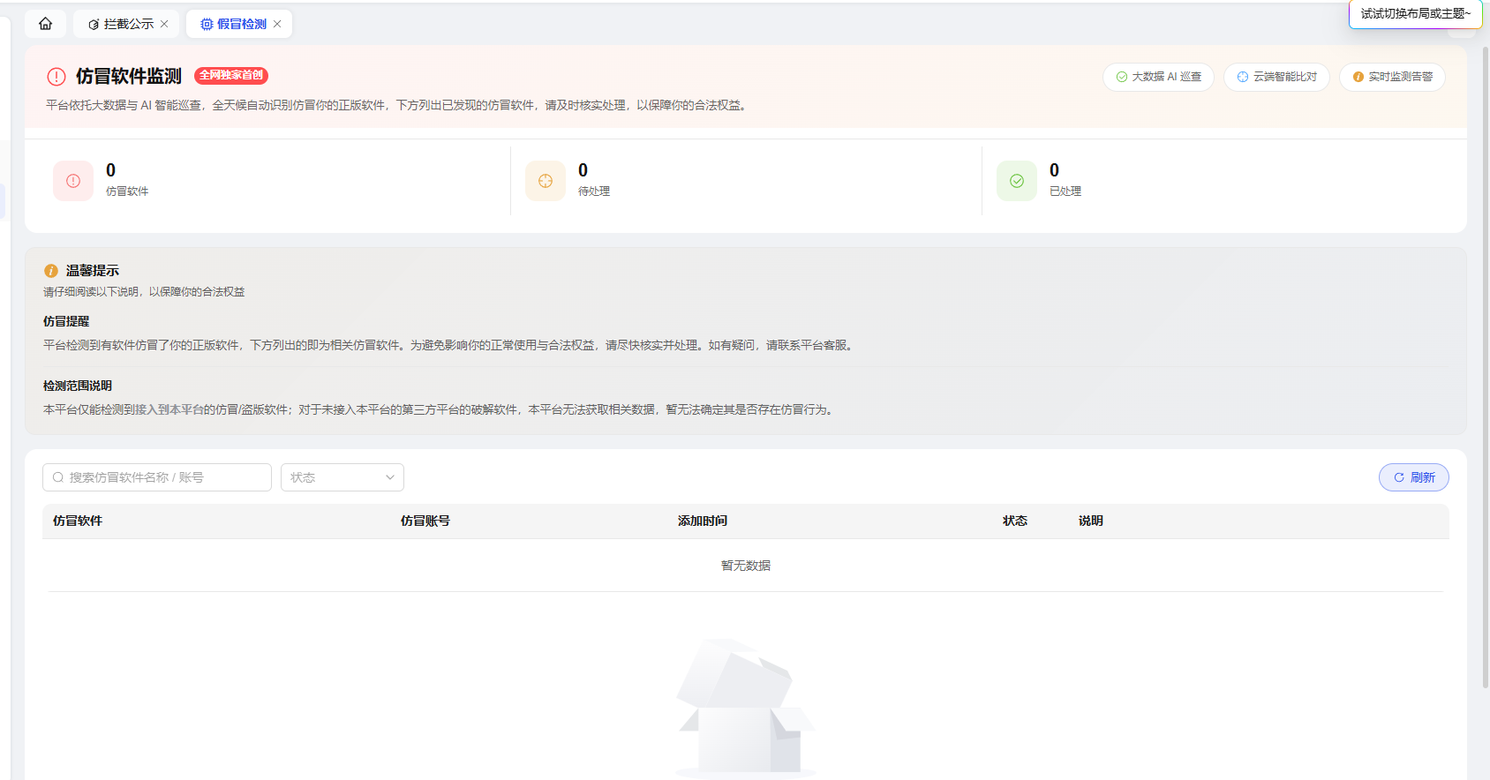Click the orange 待处理 stat icon
The width and height of the screenshot is (1490, 780).
[546, 181]
